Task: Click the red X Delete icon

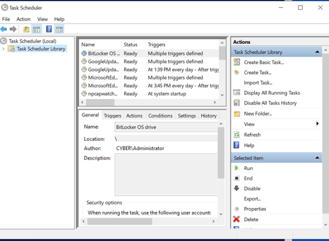Action: click(x=236, y=219)
